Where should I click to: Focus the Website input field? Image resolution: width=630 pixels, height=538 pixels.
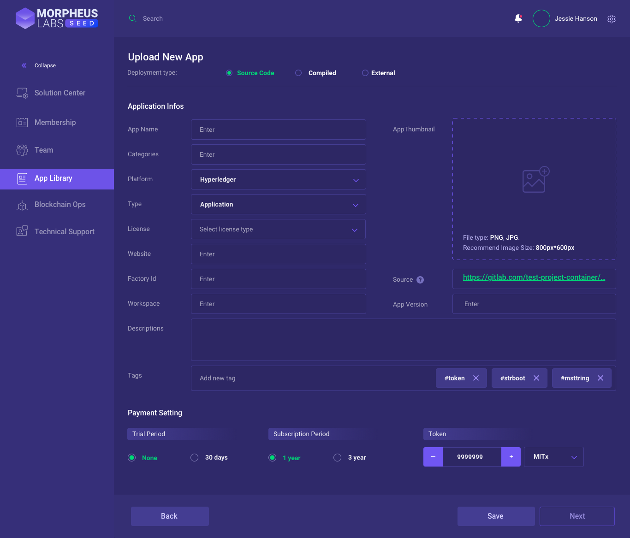point(279,254)
